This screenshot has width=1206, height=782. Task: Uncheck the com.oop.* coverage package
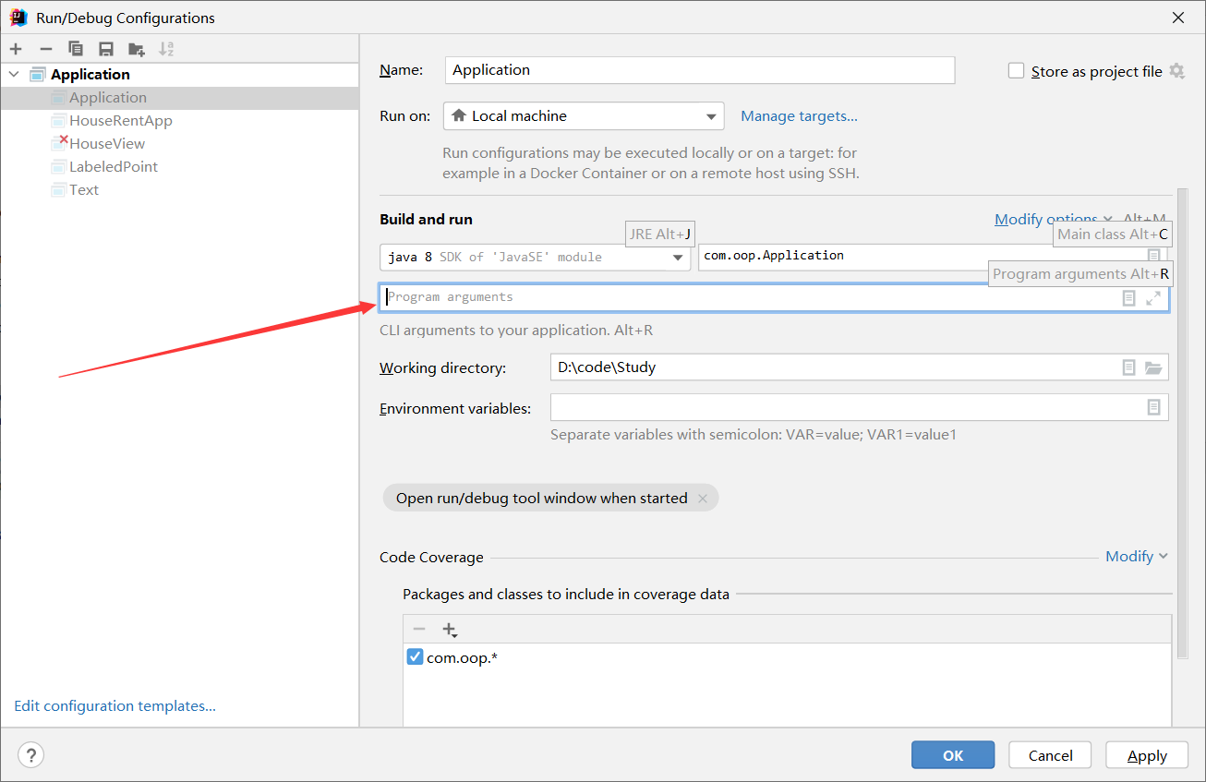coord(415,657)
